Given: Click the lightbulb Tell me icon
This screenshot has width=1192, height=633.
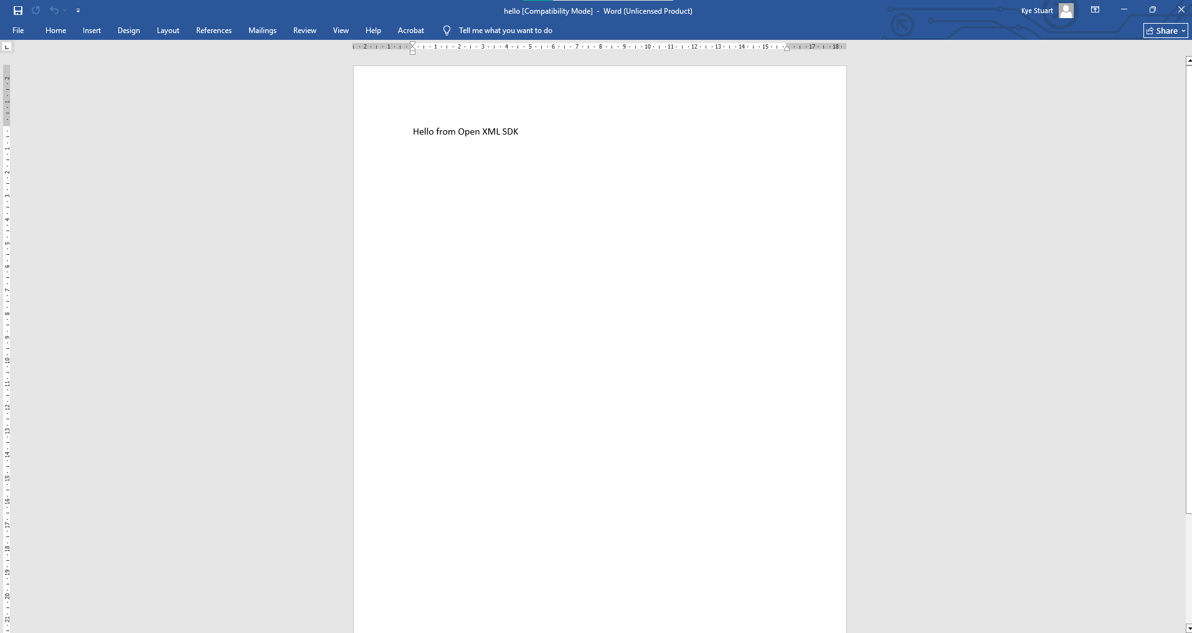Looking at the screenshot, I should [447, 31].
